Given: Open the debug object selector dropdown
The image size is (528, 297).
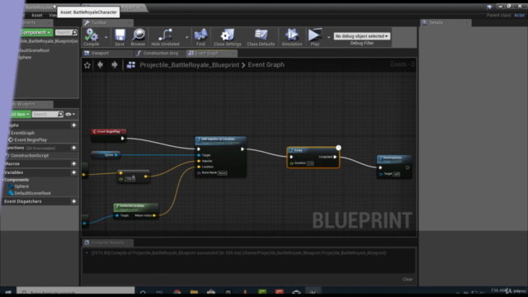Looking at the screenshot, I should (361, 36).
